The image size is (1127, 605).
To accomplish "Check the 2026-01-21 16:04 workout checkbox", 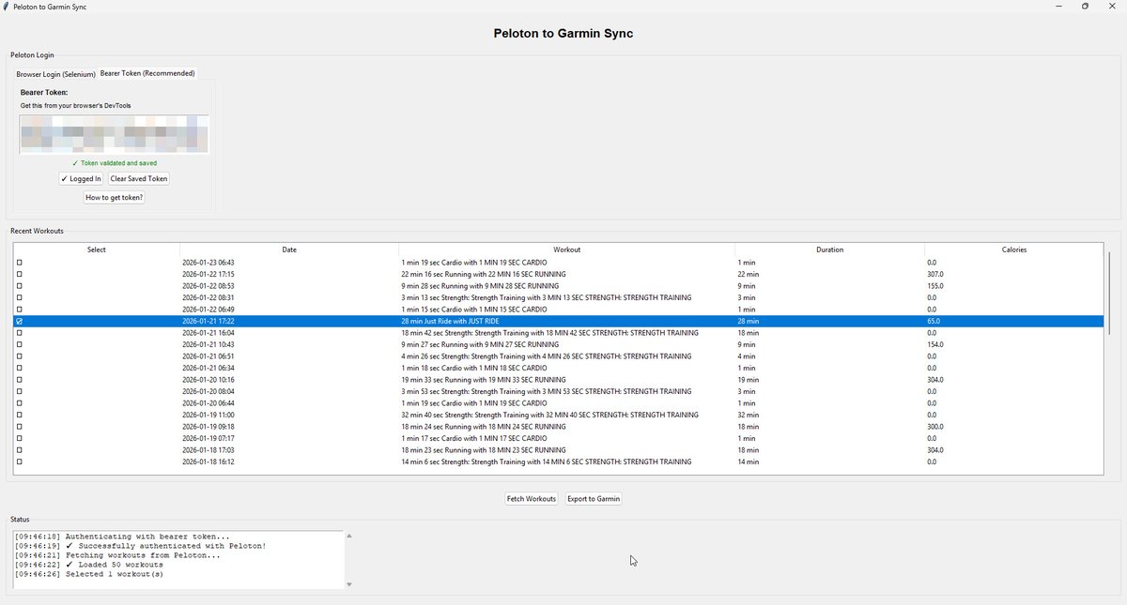I will tap(19, 333).
